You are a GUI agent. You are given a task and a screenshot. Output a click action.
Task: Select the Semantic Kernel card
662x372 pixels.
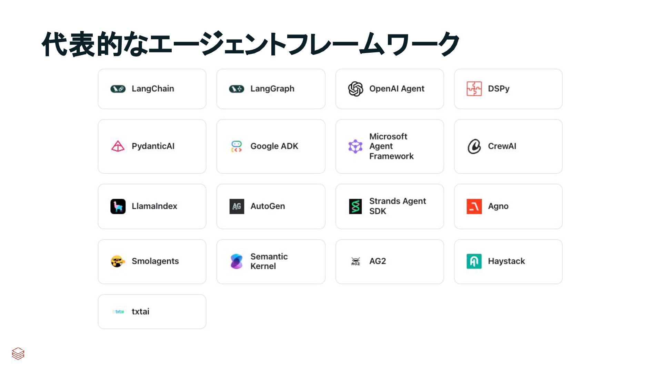pos(271,261)
